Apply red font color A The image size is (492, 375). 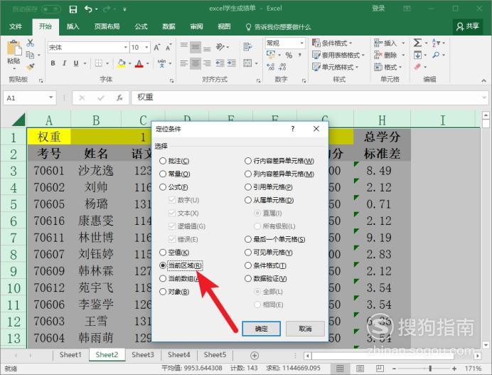[139, 63]
